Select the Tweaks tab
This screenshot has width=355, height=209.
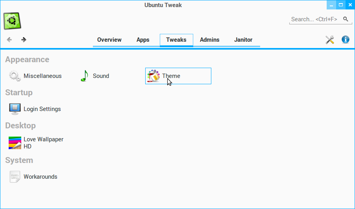coord(176,40)
